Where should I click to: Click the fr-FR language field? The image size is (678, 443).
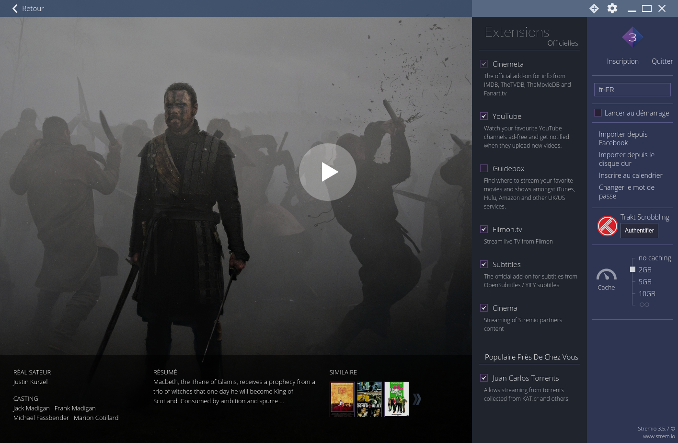coord(632,90)
